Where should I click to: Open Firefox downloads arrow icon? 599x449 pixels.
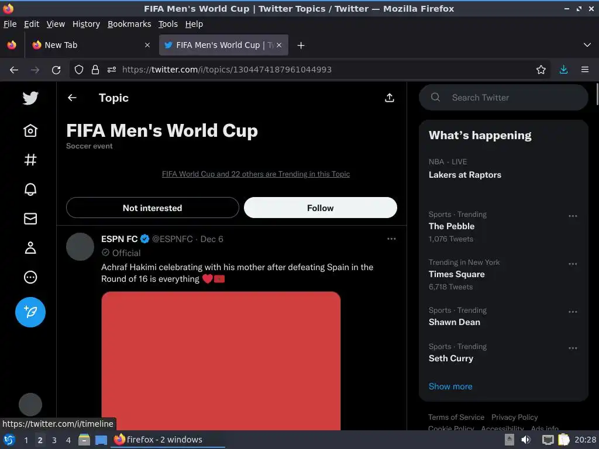point(563,70)
